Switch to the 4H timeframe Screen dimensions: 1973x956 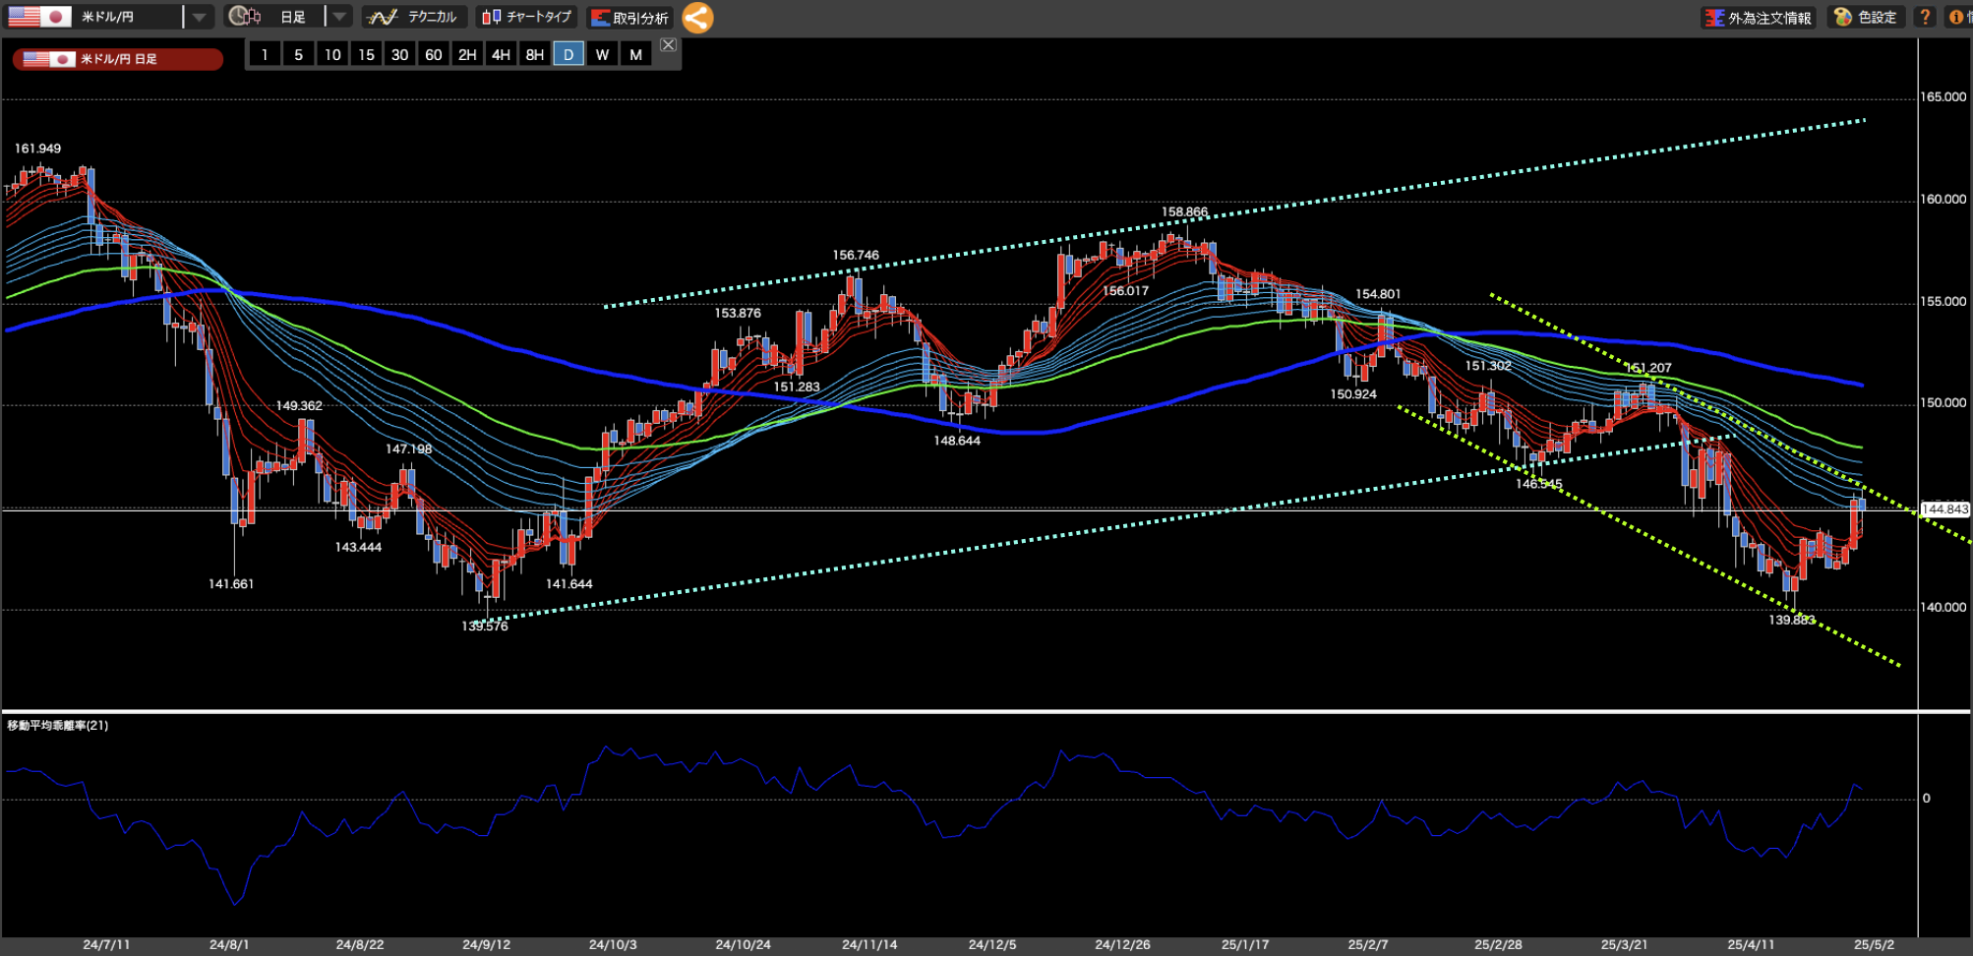tap(501, 54)
